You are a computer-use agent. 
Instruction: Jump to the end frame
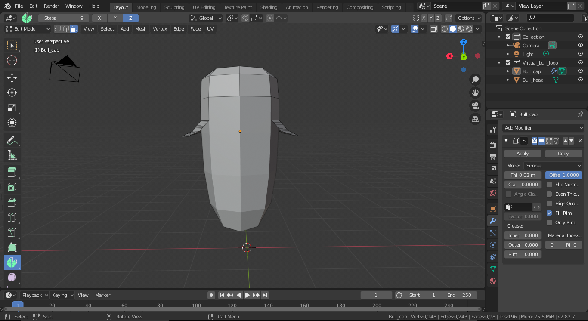(265, 295)
